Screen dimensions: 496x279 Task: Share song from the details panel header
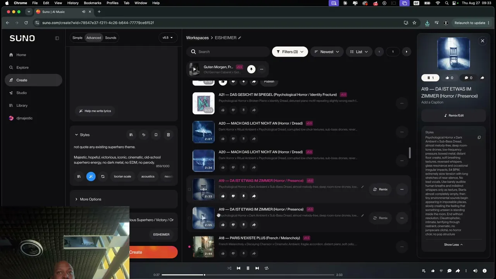pos(482,77)
